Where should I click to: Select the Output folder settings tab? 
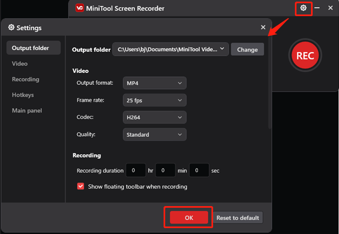pos(33,48)
